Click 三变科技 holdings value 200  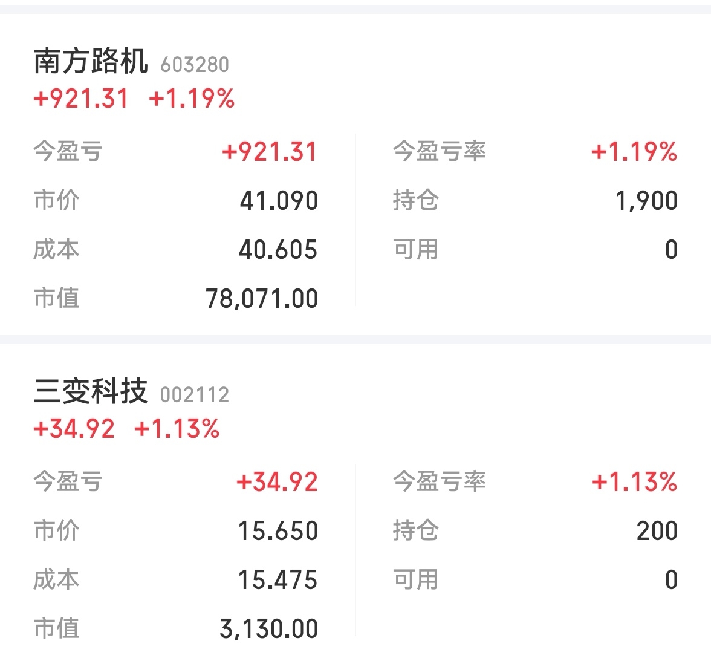(x=657, y=531)
